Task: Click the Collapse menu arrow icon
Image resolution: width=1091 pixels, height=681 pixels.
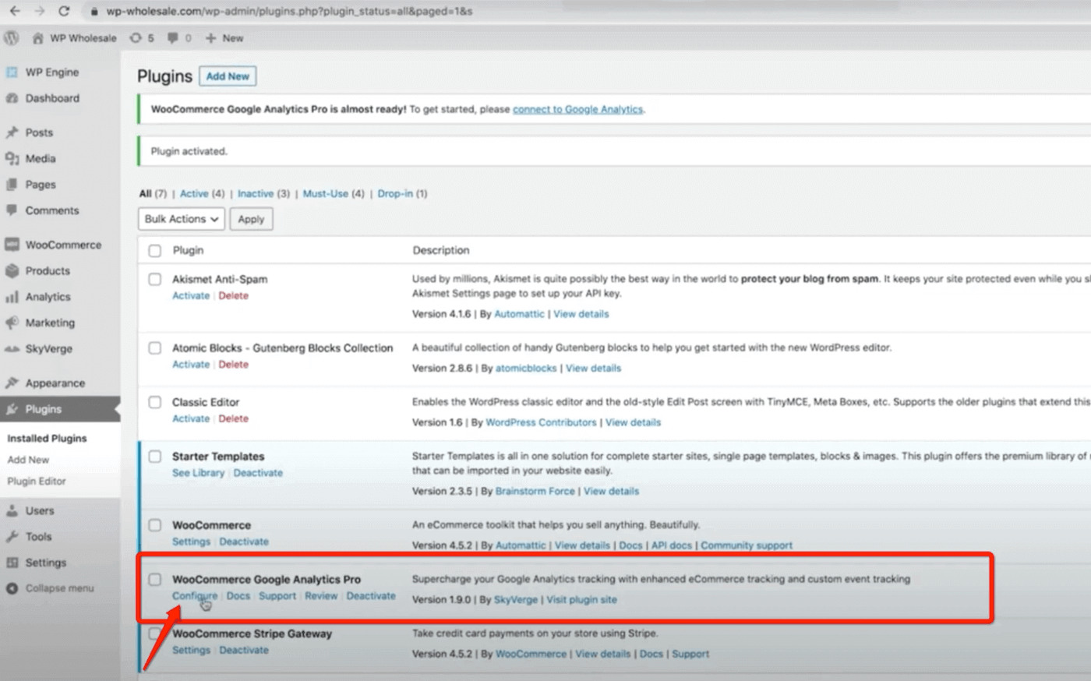Action: (12, 588)
